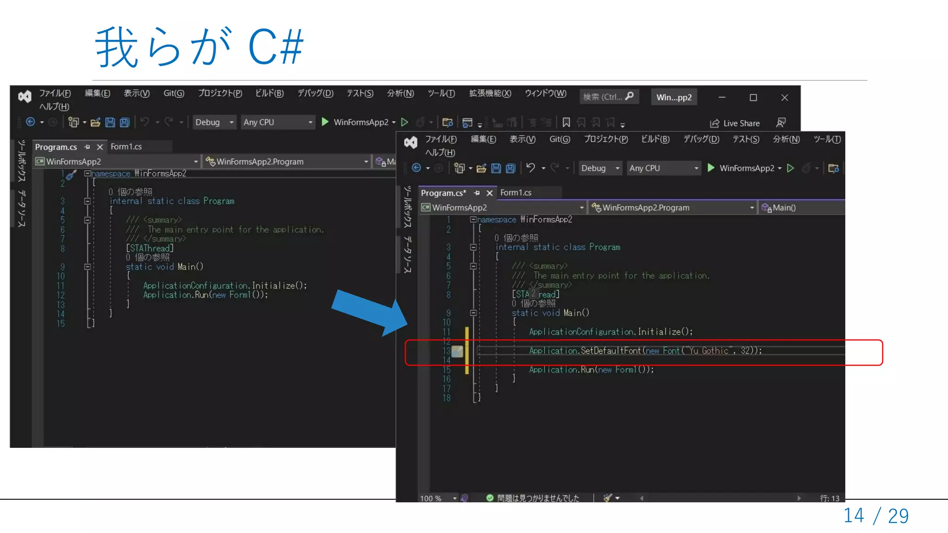948x533 pixels.
Task: Switch to the Form1.cs tab in front window
Action: [516, 192]
